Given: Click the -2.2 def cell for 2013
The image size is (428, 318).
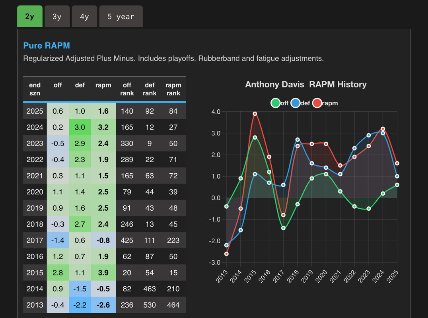Looking at the screenshot, I should pyautogui.click(x=80, y=304).
